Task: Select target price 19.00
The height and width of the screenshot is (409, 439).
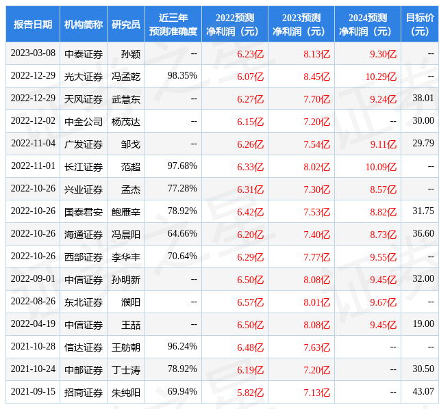Action: tap(423, 324)
